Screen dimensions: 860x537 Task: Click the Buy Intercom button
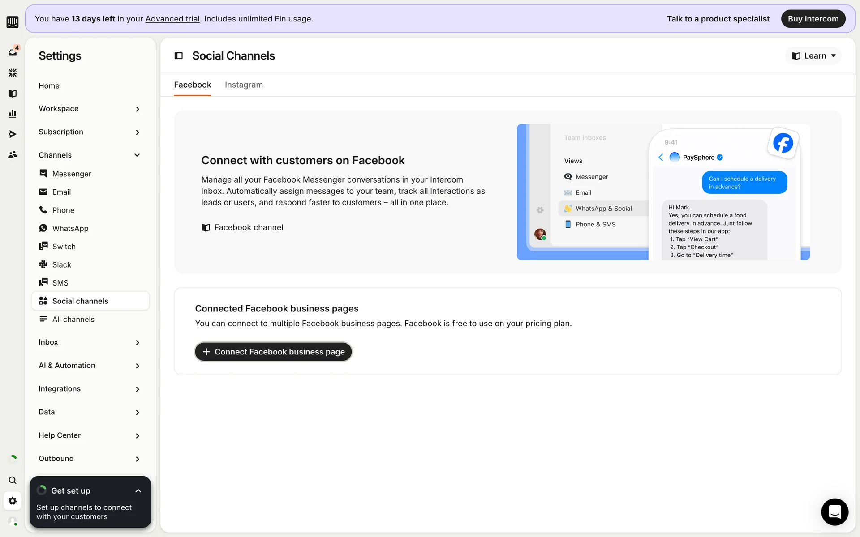tap(813, 19)
